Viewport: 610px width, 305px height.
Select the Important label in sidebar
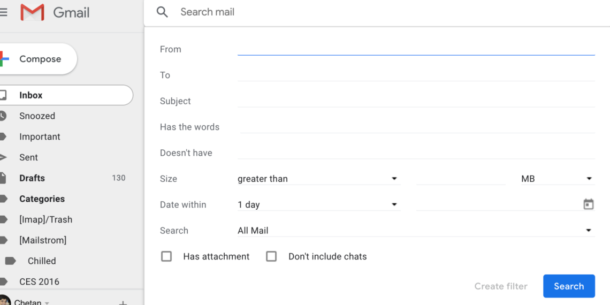pyautogui.click(x=40, y=136)
